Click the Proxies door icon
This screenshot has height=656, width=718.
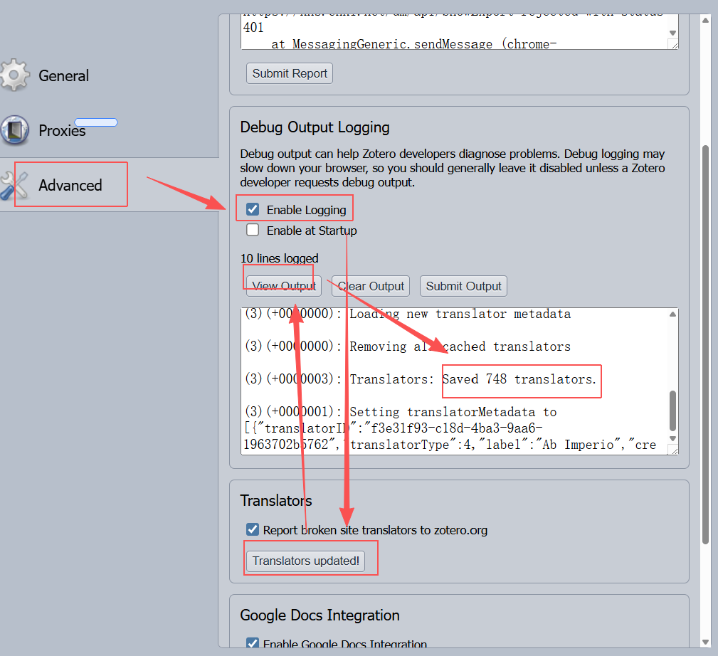click(15, 130)
